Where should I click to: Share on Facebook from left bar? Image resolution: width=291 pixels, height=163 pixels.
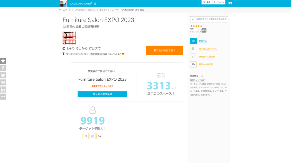(x=3, y=68)
